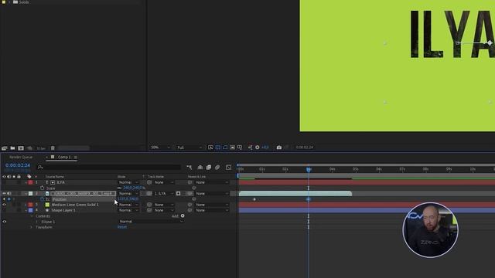
Task: Toggle visibility of Ellipse 1
Action: [4, 222]
